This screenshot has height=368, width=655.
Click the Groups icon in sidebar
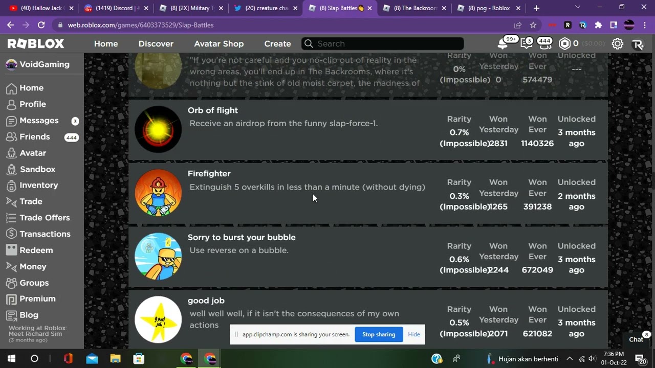click(x=12, y=283)
